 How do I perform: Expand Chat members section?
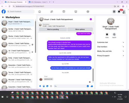pyautogui.click(x=111, y=47)
